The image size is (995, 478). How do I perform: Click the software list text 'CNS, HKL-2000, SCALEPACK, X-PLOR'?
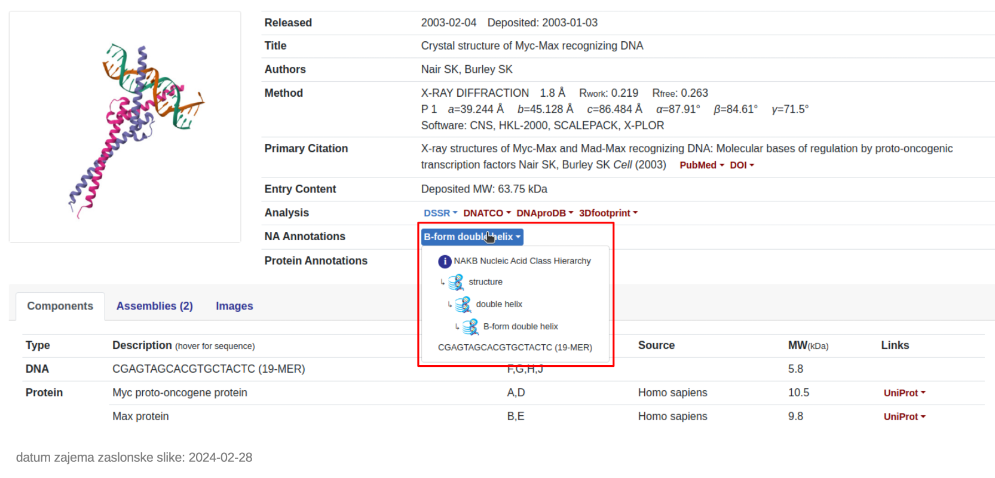pos(567,125)
